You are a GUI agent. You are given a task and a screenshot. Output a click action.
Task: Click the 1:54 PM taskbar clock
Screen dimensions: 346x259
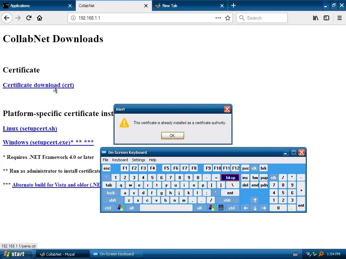click(333, 254)
